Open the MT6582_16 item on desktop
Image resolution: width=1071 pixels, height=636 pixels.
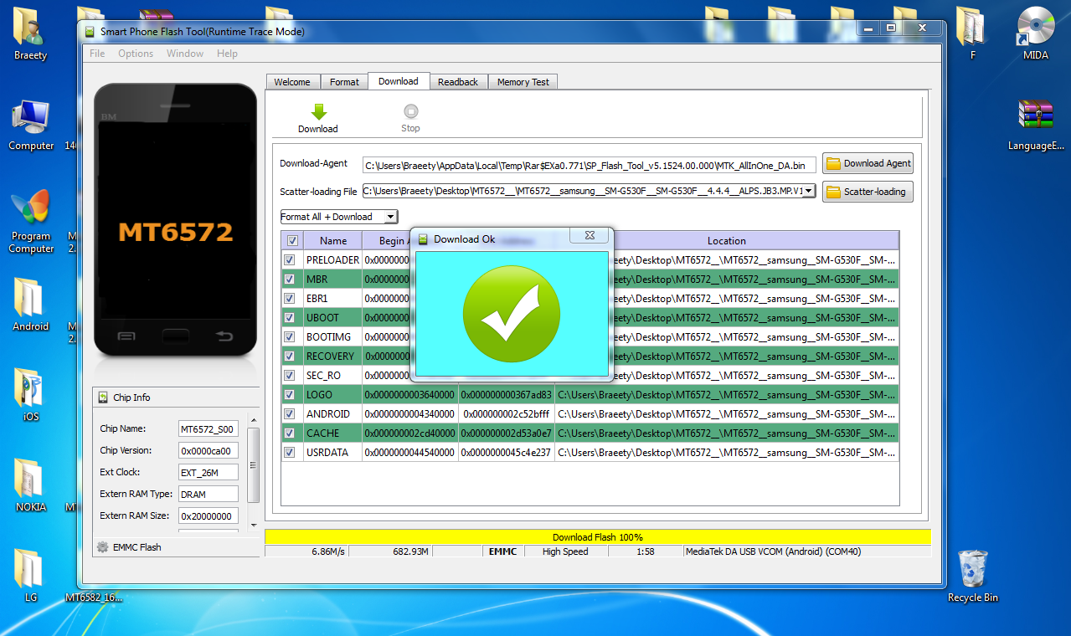coord(94,598)
